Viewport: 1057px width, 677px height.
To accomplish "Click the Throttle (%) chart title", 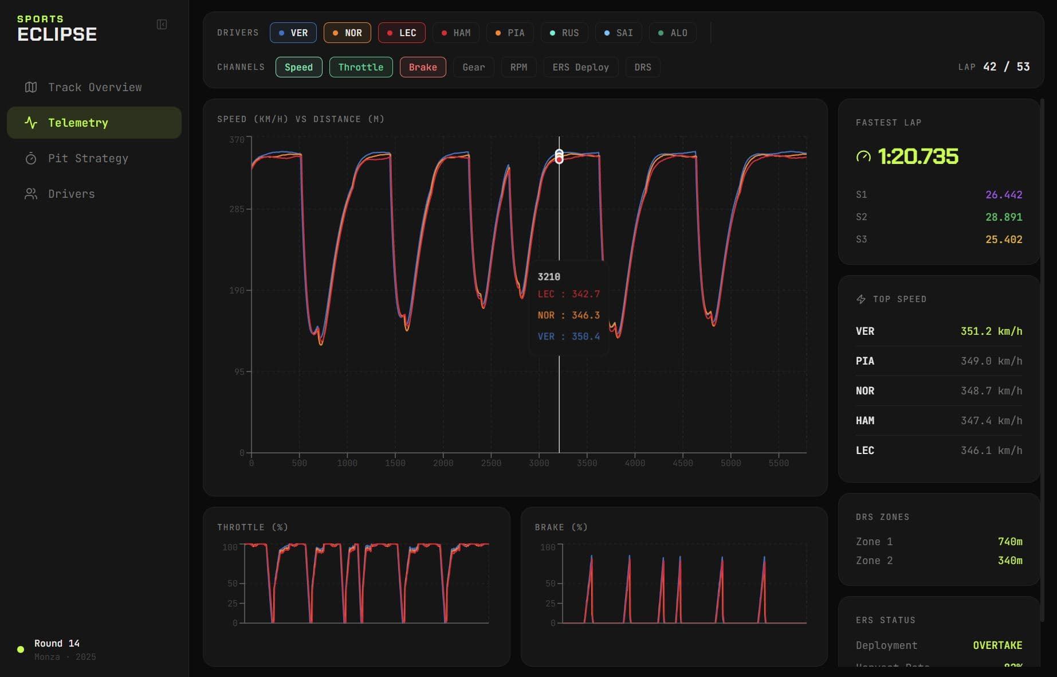I will (x=253, y=527).
